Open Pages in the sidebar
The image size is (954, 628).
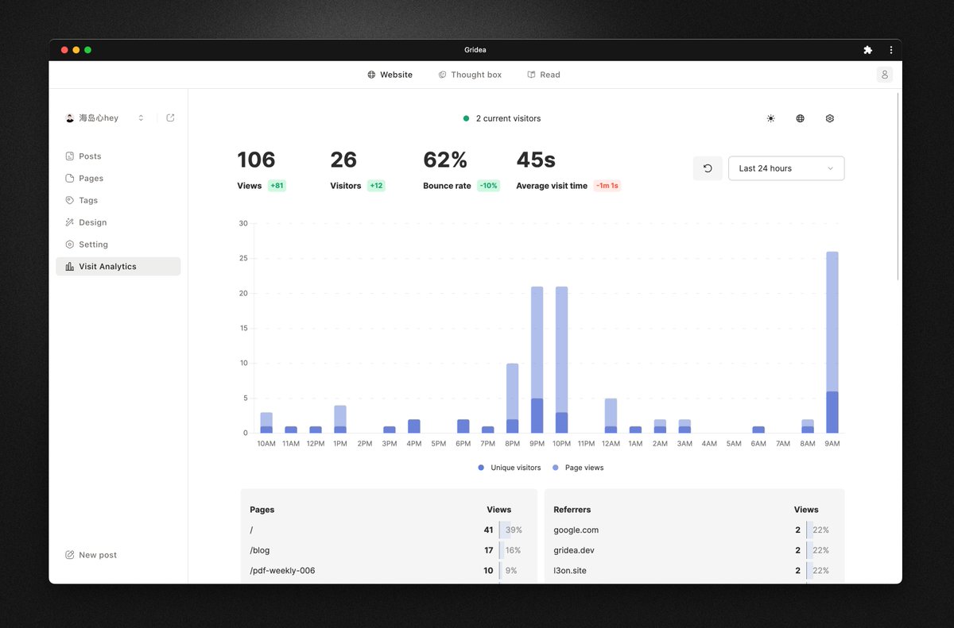[x=118, y=179]
